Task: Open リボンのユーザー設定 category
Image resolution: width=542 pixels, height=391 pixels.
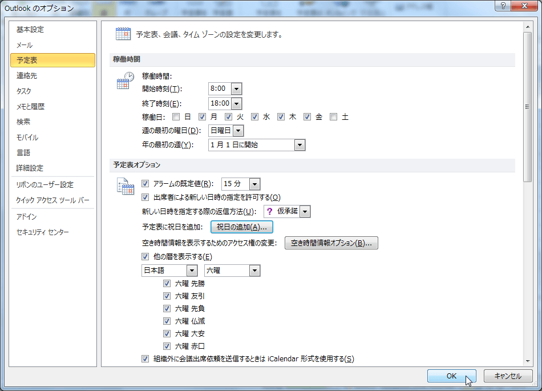Action: click(52, 184)
